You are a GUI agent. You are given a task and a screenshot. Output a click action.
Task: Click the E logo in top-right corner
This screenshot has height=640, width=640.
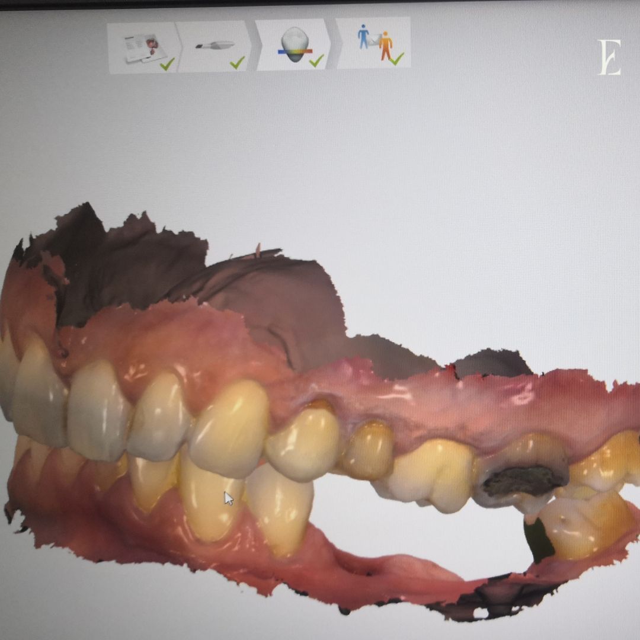pos(609,57)
